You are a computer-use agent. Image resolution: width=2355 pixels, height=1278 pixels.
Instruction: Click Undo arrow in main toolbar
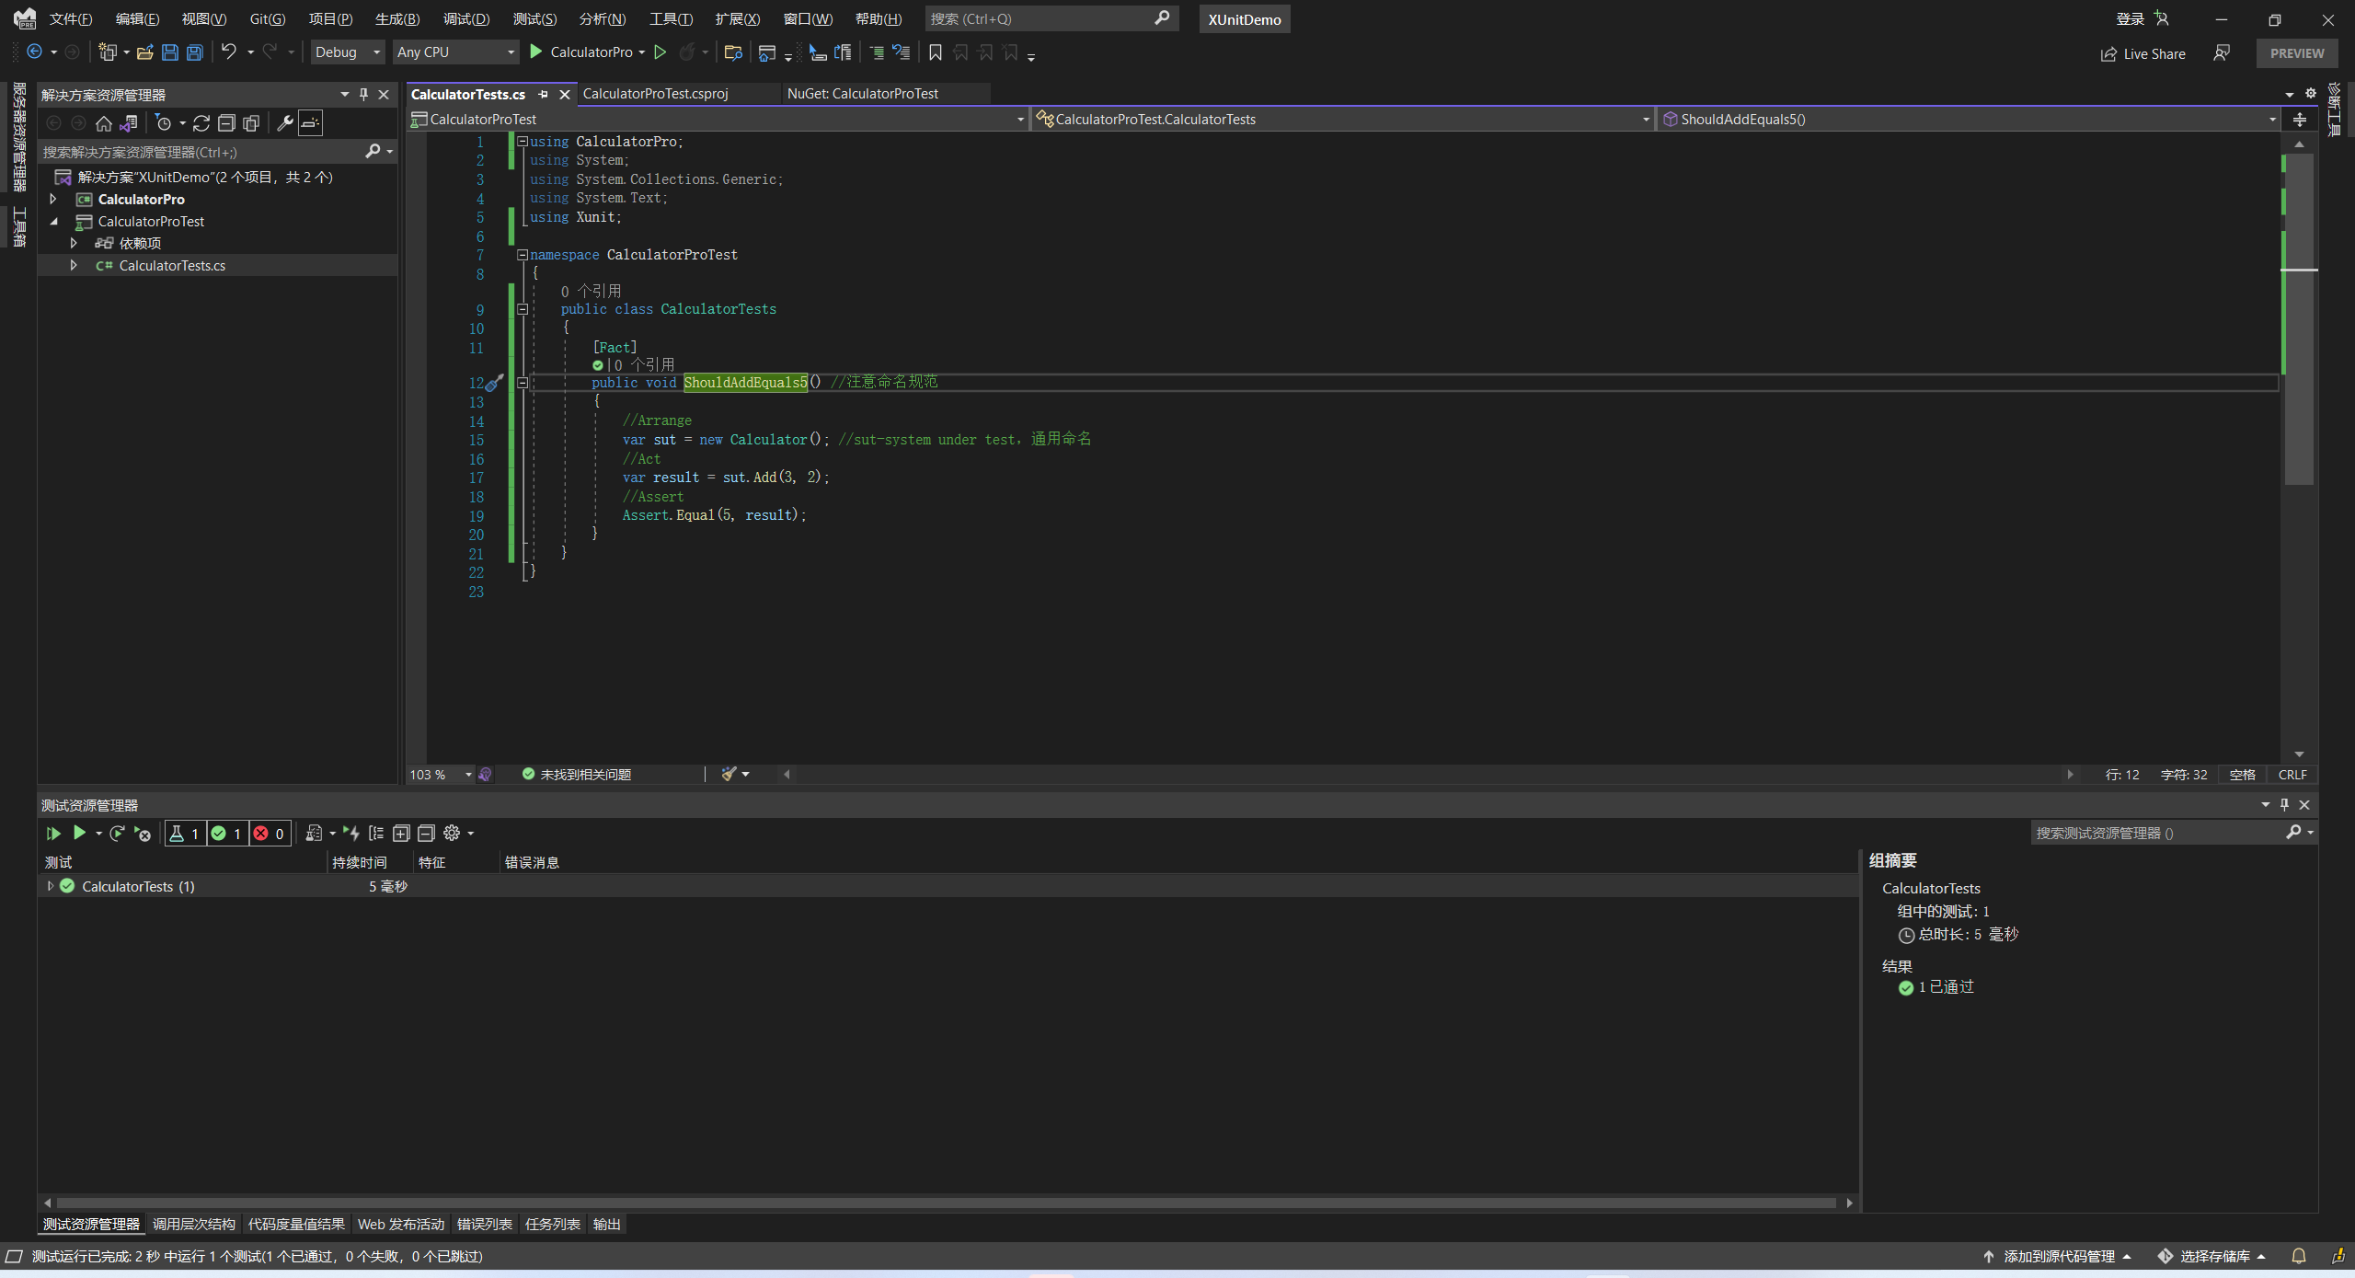(x=228, y=52)
